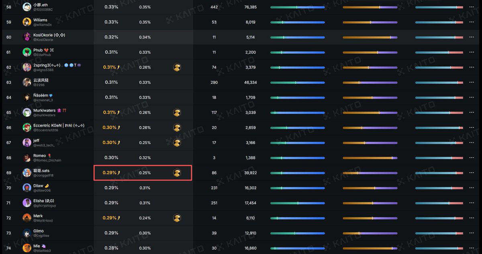Click gold badge in Eccentric KGeN row
This screenshot has height=254, width=482.
click(177, 127)
